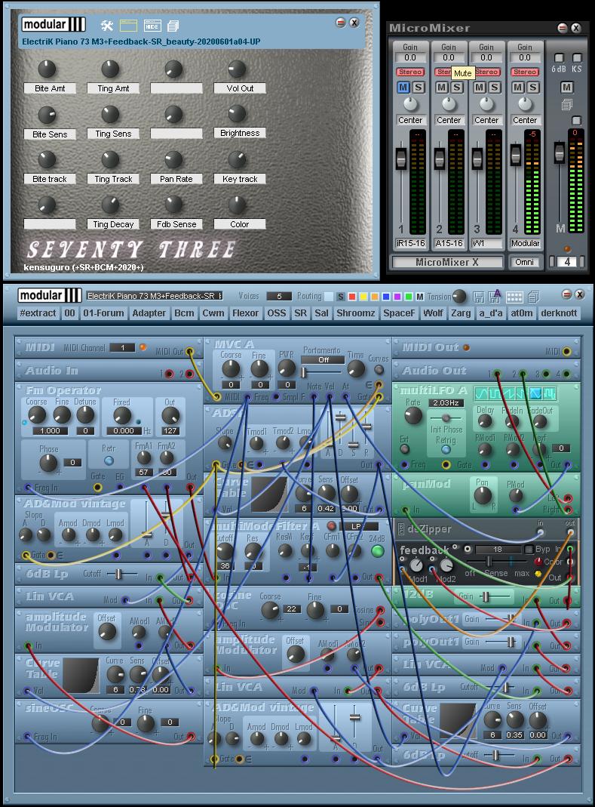Image resolution: width=595 pixels, height=807 pixels.
Task: Click the Stereo button on mixer channel 4
Action: coord(525,72)
